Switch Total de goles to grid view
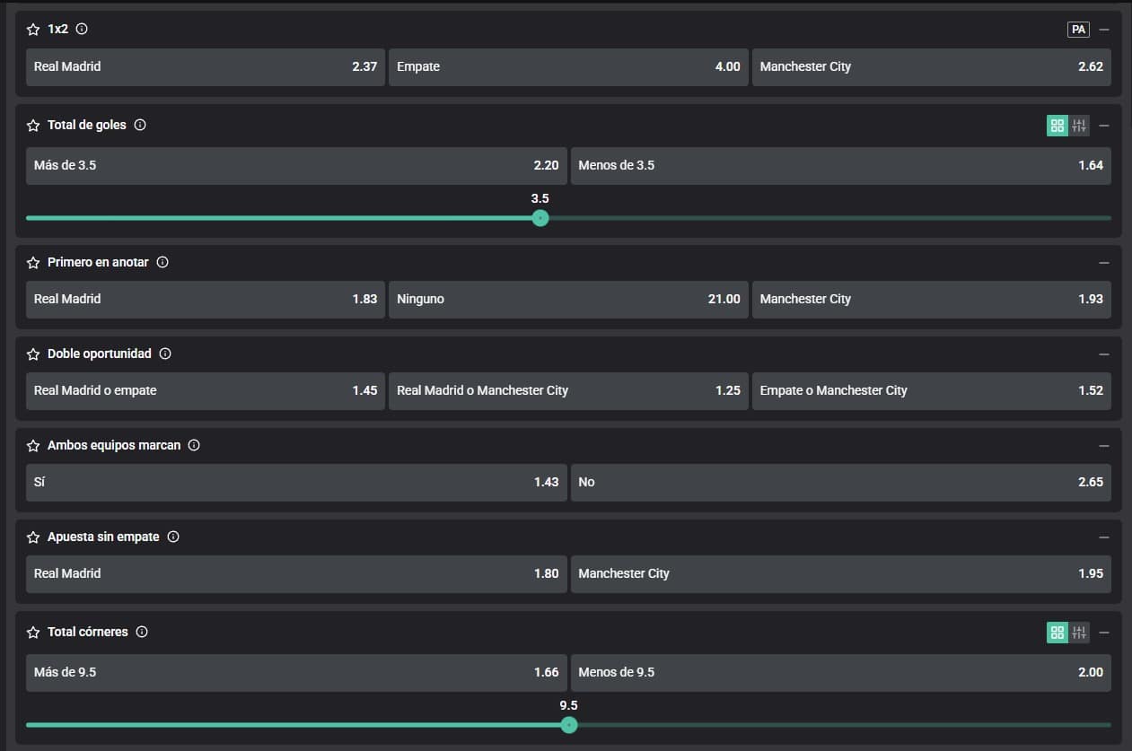The image size is (1132, 751). point(1057,126)
